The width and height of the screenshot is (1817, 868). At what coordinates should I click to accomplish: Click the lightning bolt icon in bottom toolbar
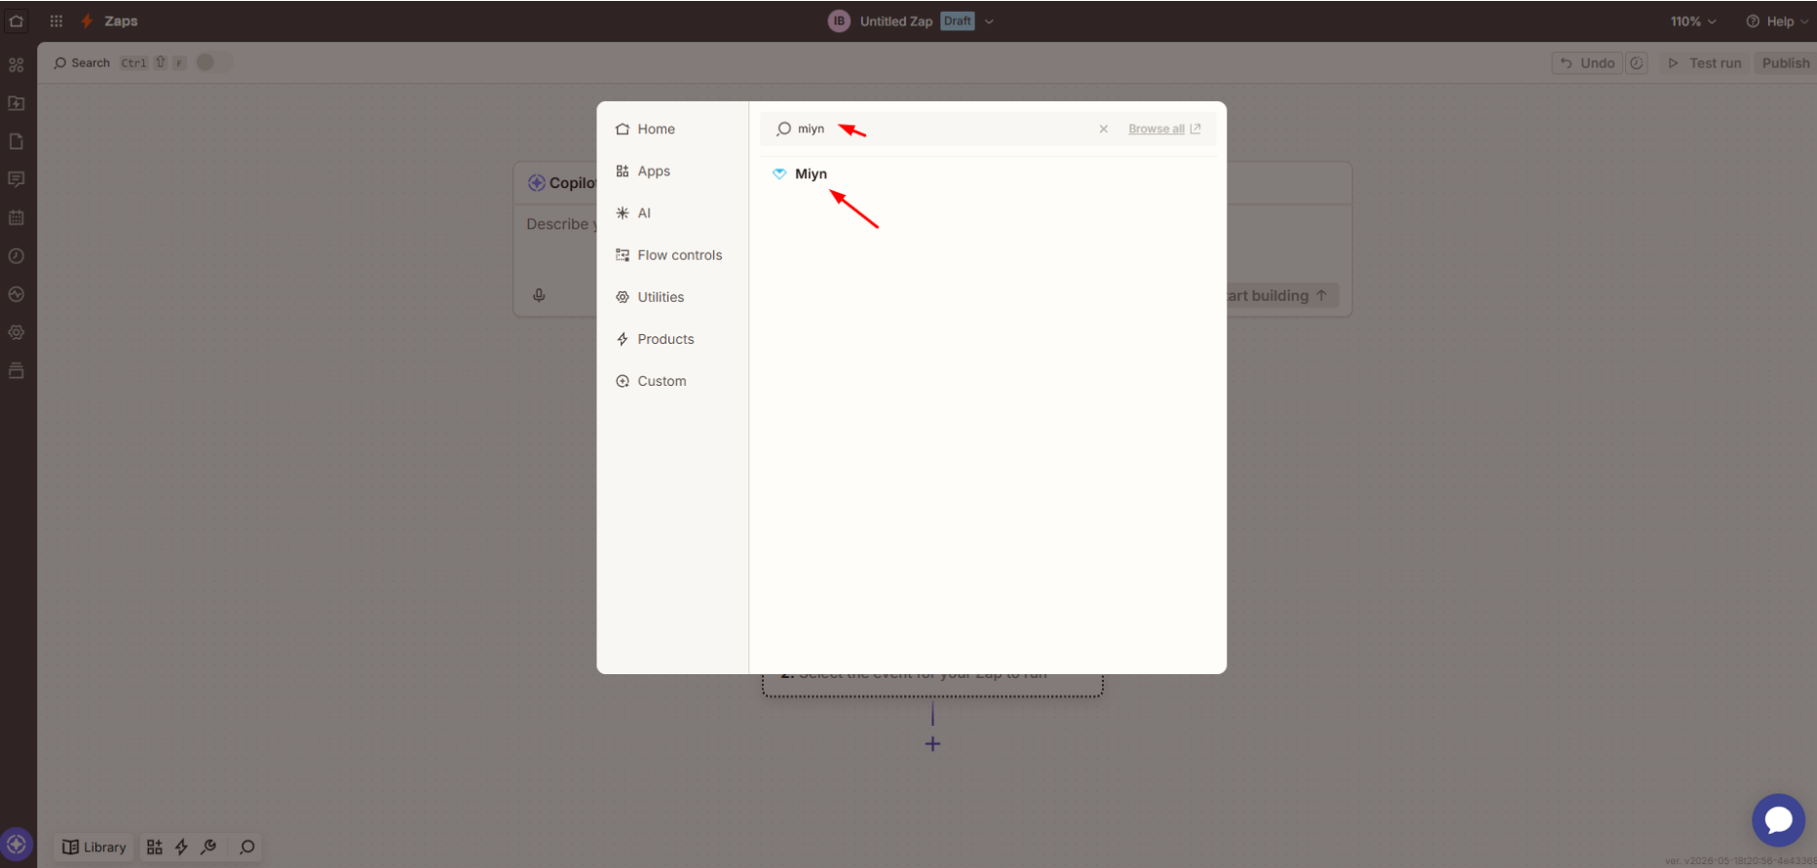181,848
